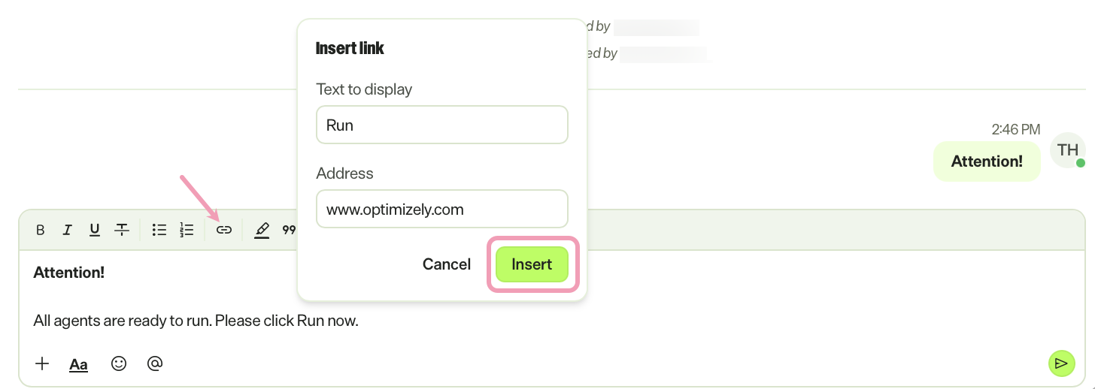The width and height of the screenshot is (1095, 389).
Task: Click the Address input field
Action: (442, 209)
